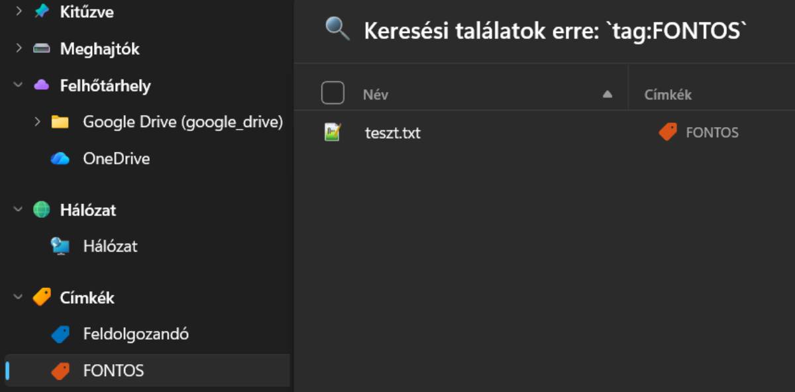
Task: Click the green globe icon for Hálózat
Action: click(42, 210)
